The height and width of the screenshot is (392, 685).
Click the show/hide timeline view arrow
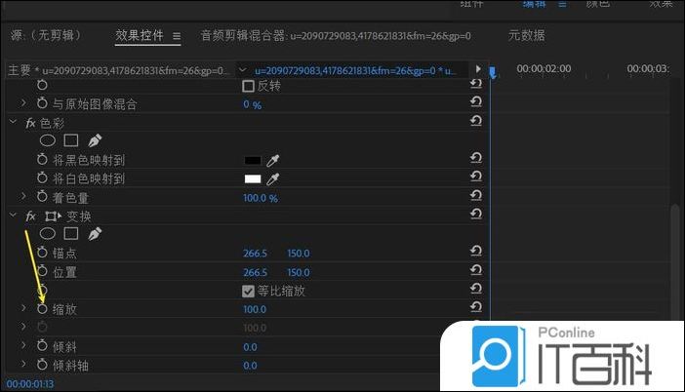click(478, 69)
